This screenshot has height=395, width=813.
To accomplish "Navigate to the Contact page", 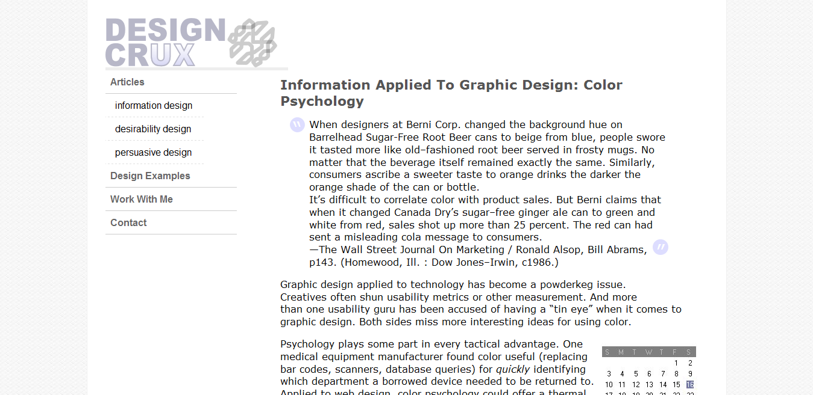I will pyautogui.click(x=128, y=222).
